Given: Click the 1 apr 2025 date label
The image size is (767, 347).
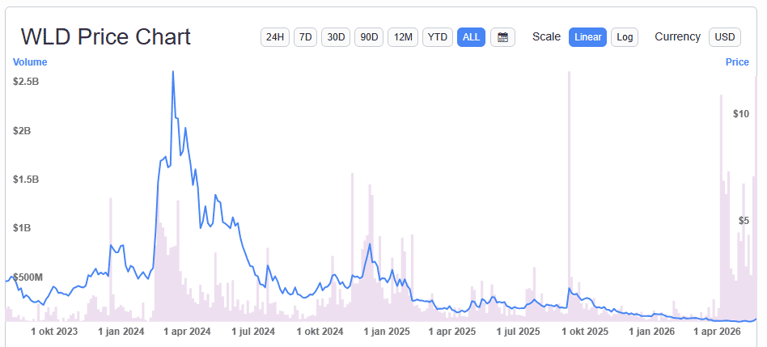Looking at the screenshot, I should pyautogui.click(x=452, y=332).
